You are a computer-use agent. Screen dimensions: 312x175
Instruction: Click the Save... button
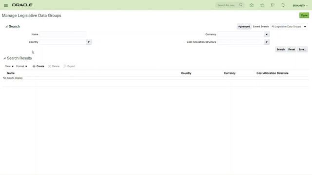tap(302, 50)
